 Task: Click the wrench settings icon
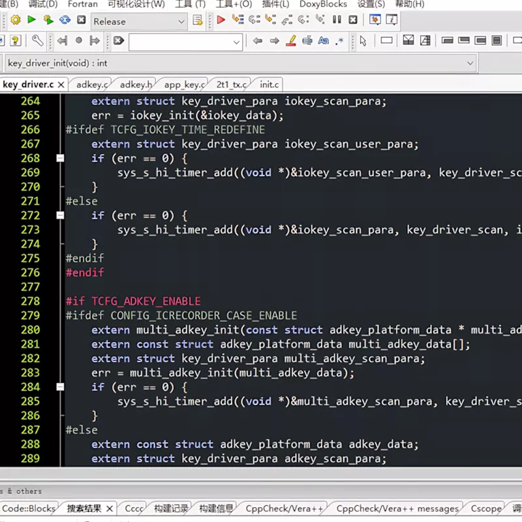click(x=38, y=40)
